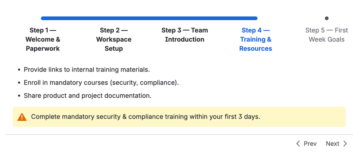Open Step 2 — Workspace Setup
364x160 pixels.
point(114,39)
